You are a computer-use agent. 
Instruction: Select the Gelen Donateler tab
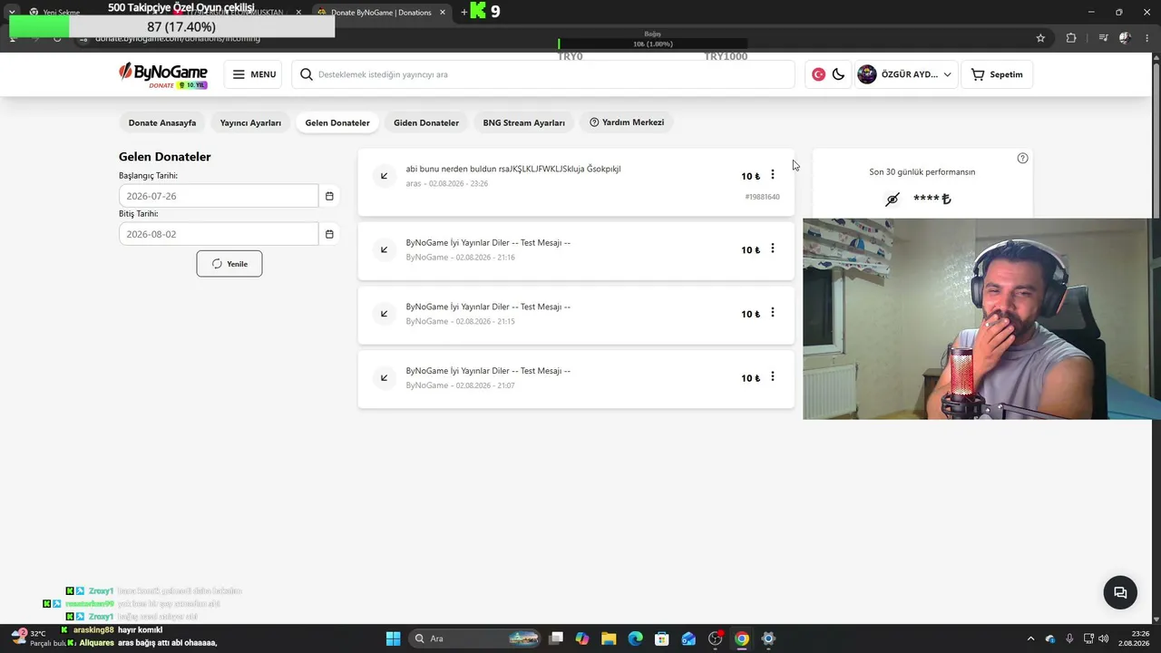click(337, 122)
